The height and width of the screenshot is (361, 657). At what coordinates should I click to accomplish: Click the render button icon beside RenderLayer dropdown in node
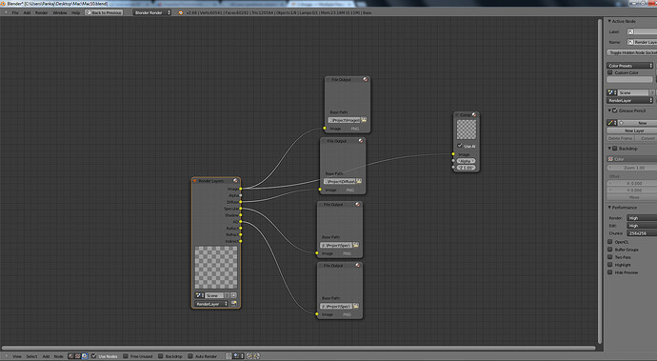(x=234, y=304)
